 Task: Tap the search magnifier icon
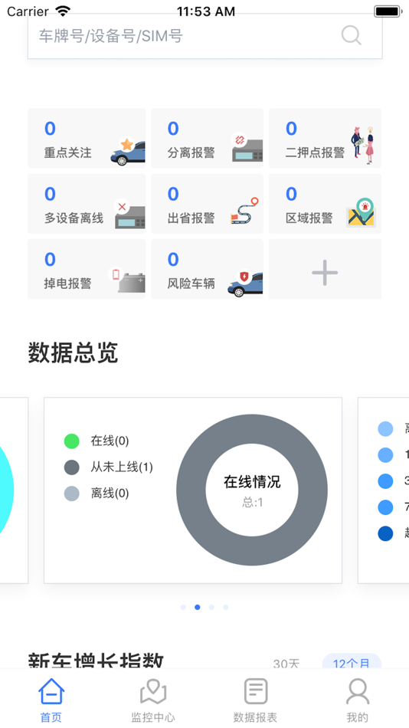tap(352, 35)
